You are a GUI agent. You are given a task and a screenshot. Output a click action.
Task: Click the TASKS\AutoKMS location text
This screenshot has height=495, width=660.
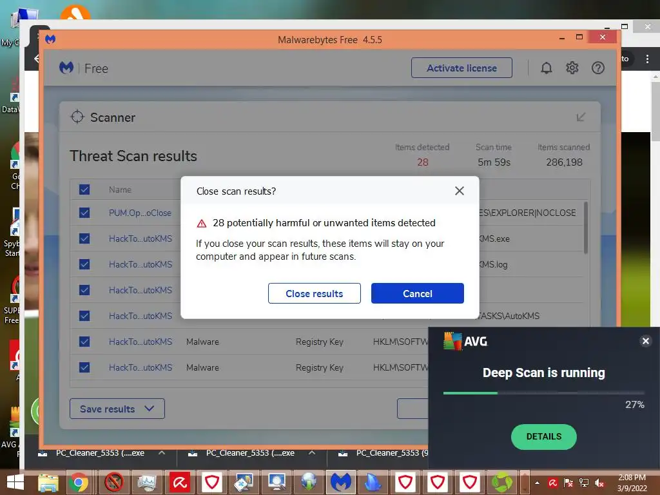click(x=508, y=316)
